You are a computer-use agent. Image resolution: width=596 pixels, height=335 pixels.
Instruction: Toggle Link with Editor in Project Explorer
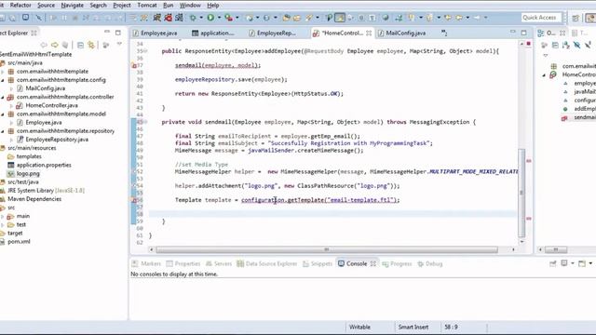[x=91, y=46]
